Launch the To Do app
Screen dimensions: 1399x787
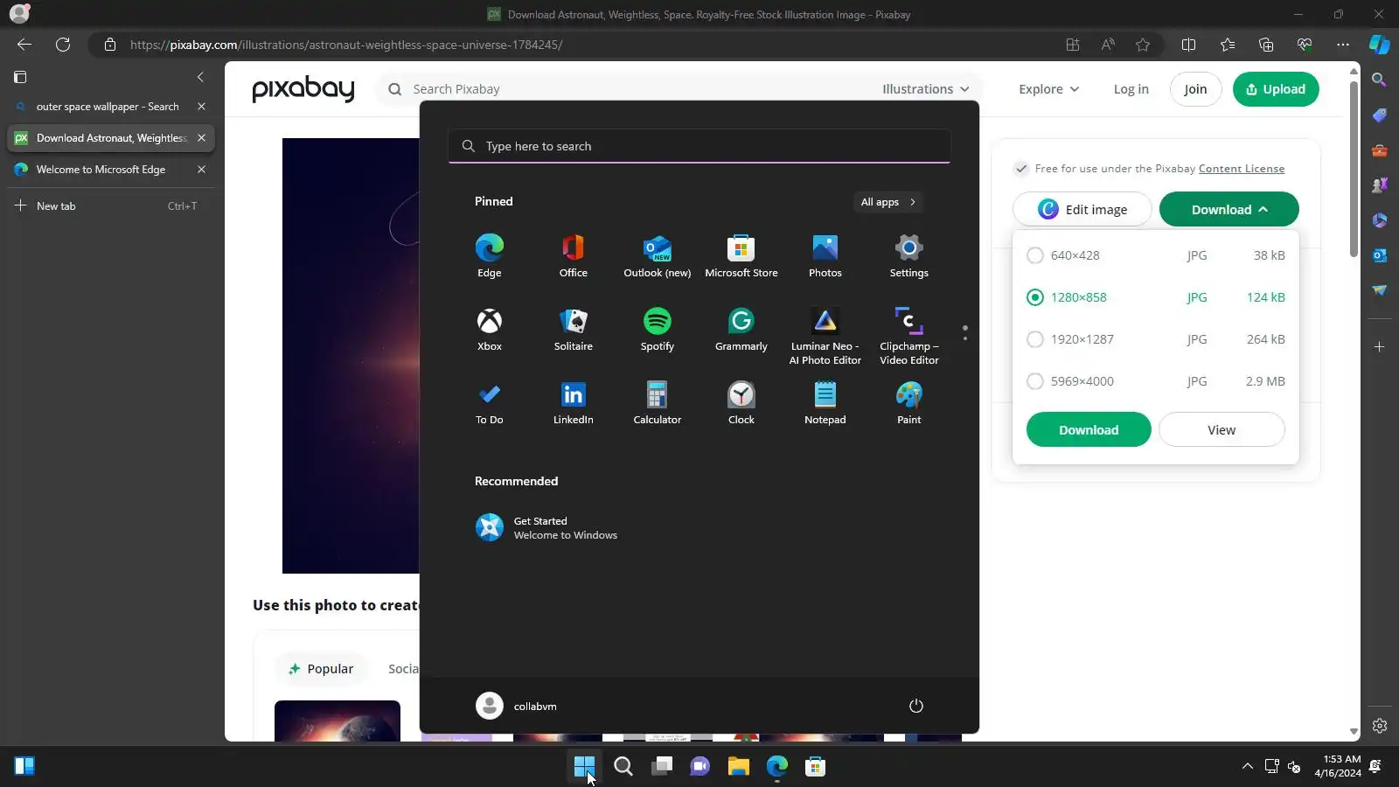(489, 402)
